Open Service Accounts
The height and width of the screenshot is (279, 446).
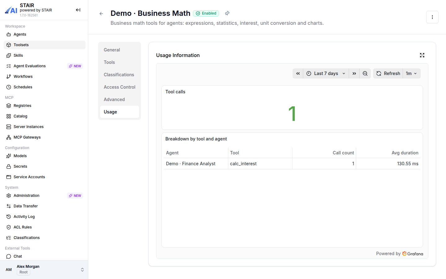[x=45, y=177]
